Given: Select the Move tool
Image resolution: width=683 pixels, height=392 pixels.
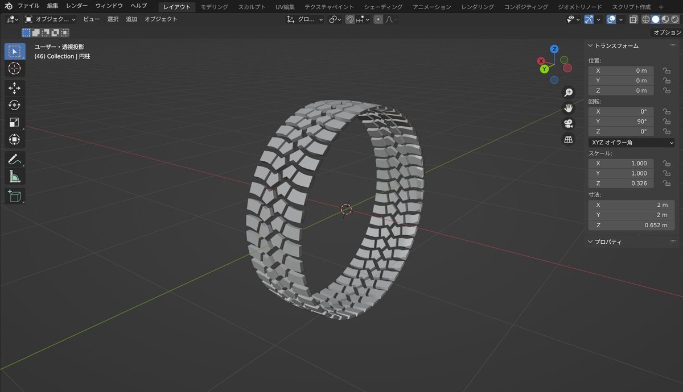Looking at the screenshot, I should click(x=15, y=88).
